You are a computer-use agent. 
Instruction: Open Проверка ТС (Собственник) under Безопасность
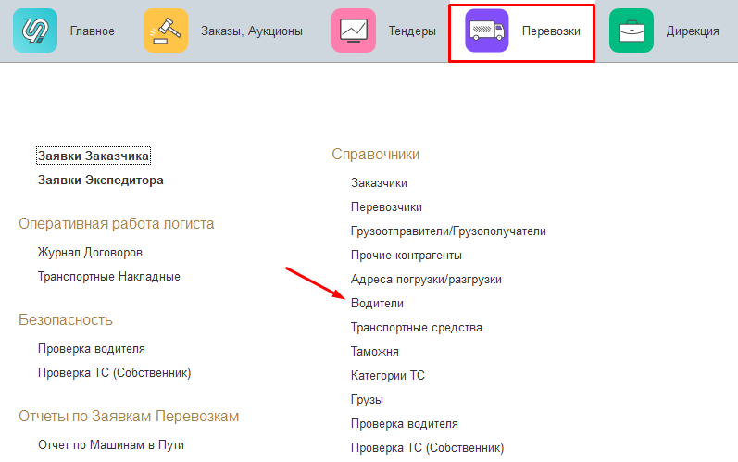click(x=115, y=373)
